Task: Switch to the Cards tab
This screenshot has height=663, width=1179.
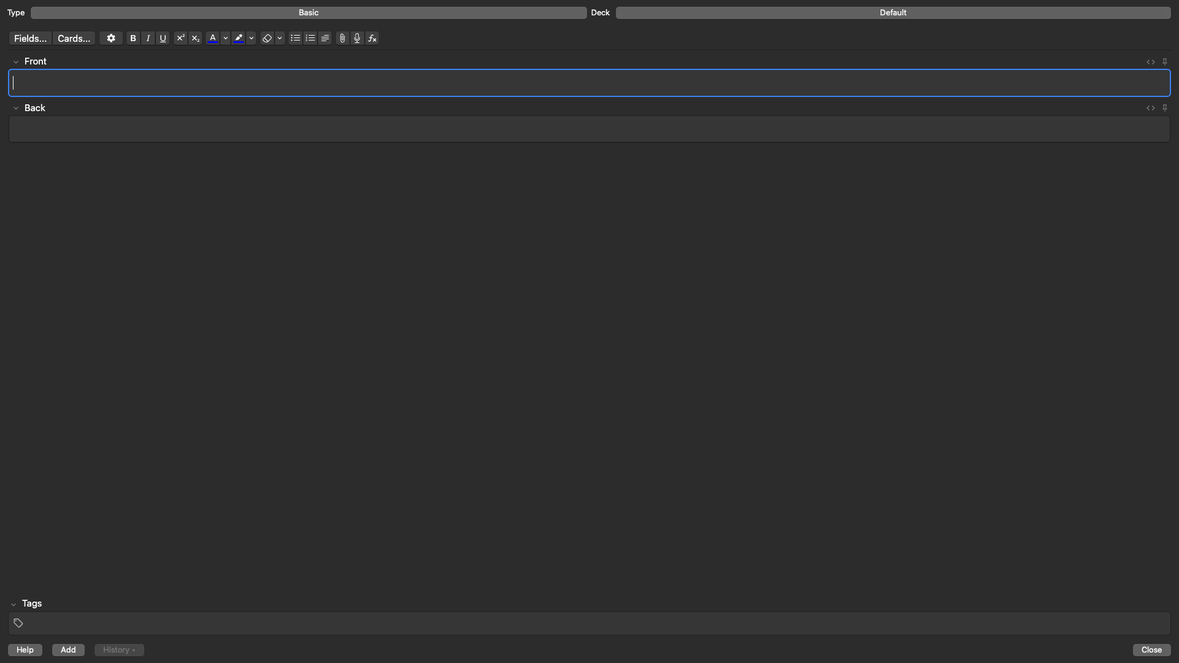Action: click(73, 38)
